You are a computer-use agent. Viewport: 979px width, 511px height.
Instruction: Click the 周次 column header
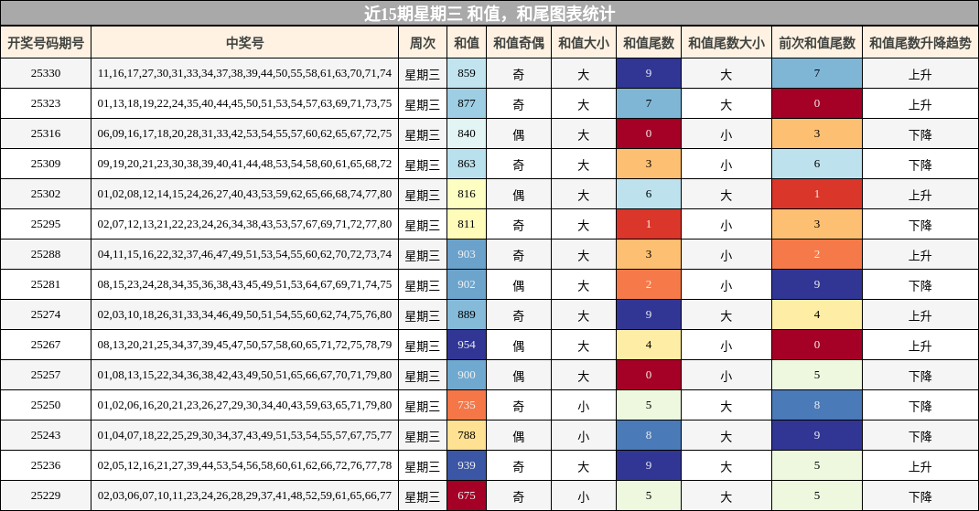click(x=423, y=42)
